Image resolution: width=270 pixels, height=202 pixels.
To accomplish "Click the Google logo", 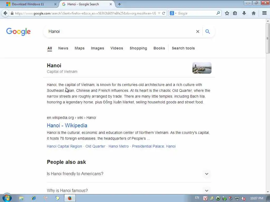I will click(18, 32).
